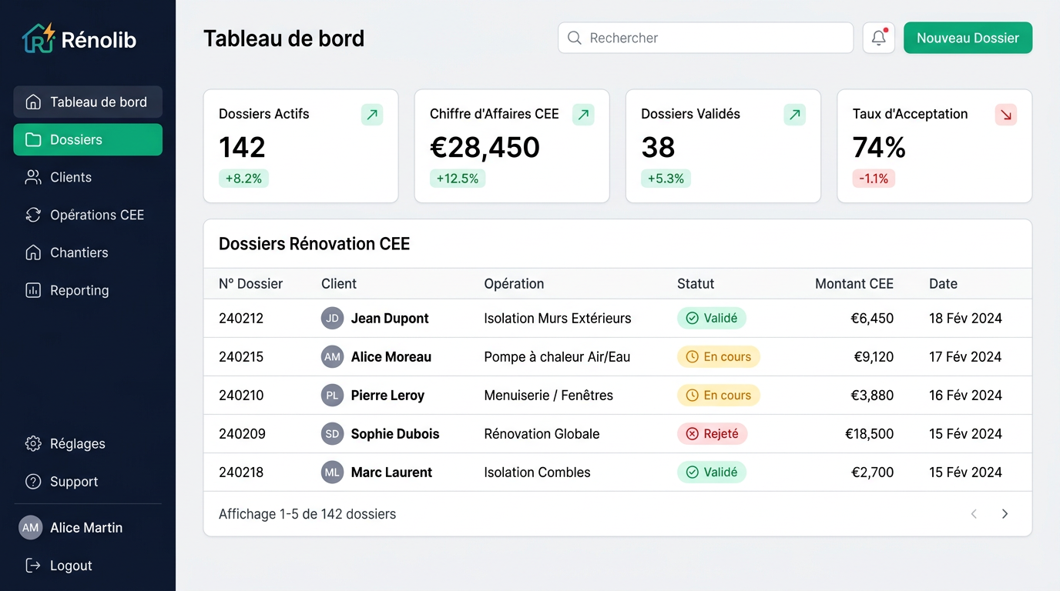Click the Chiffre d'Affaires trend arrow icon
The height and width of the screenshot is (591, 1060).
[x=583, y=115]
